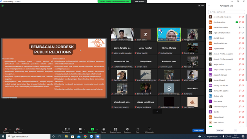The image size is (247, 139).
Task: Open View Options dropdown
Action: click(x=140, y=2)
